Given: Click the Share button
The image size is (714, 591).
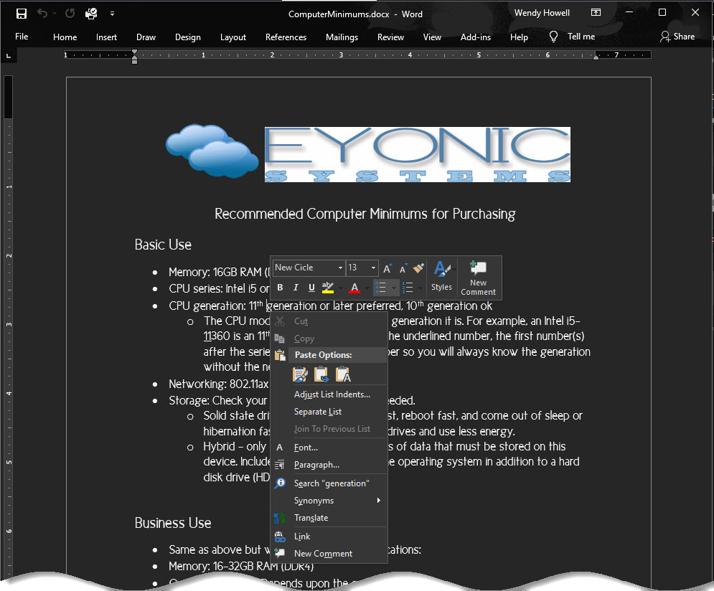Looking at the screenshot, I should pos(677,37).
